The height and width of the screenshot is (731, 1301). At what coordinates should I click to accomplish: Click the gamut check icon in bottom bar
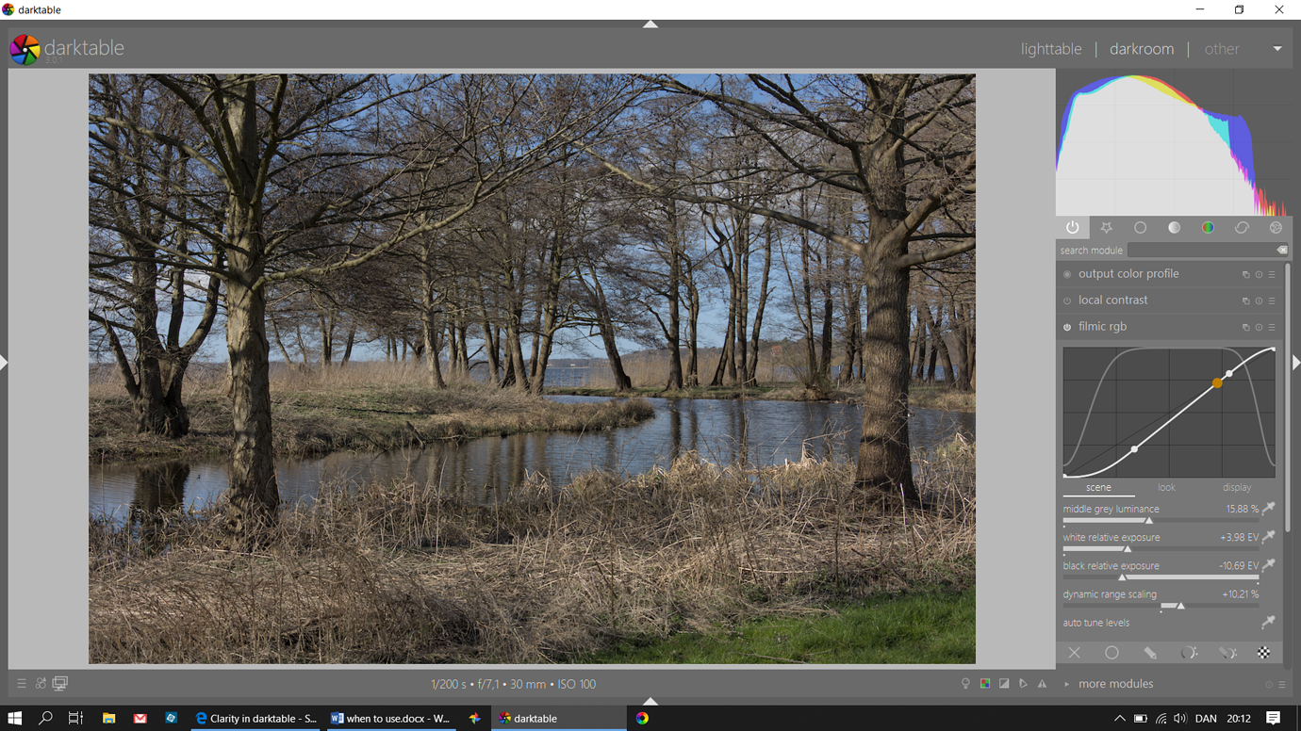point(1042,684)
